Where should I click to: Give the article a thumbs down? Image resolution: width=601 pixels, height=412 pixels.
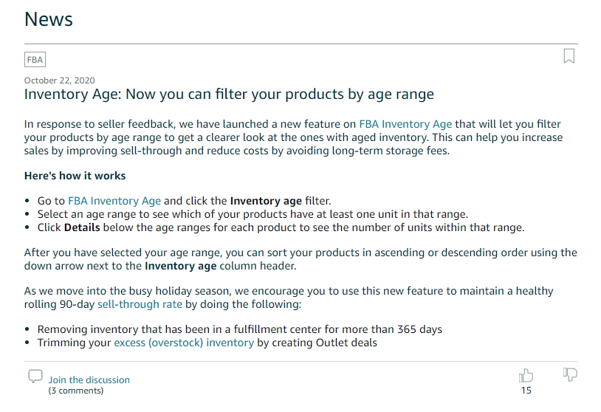[x=570, y=374]
